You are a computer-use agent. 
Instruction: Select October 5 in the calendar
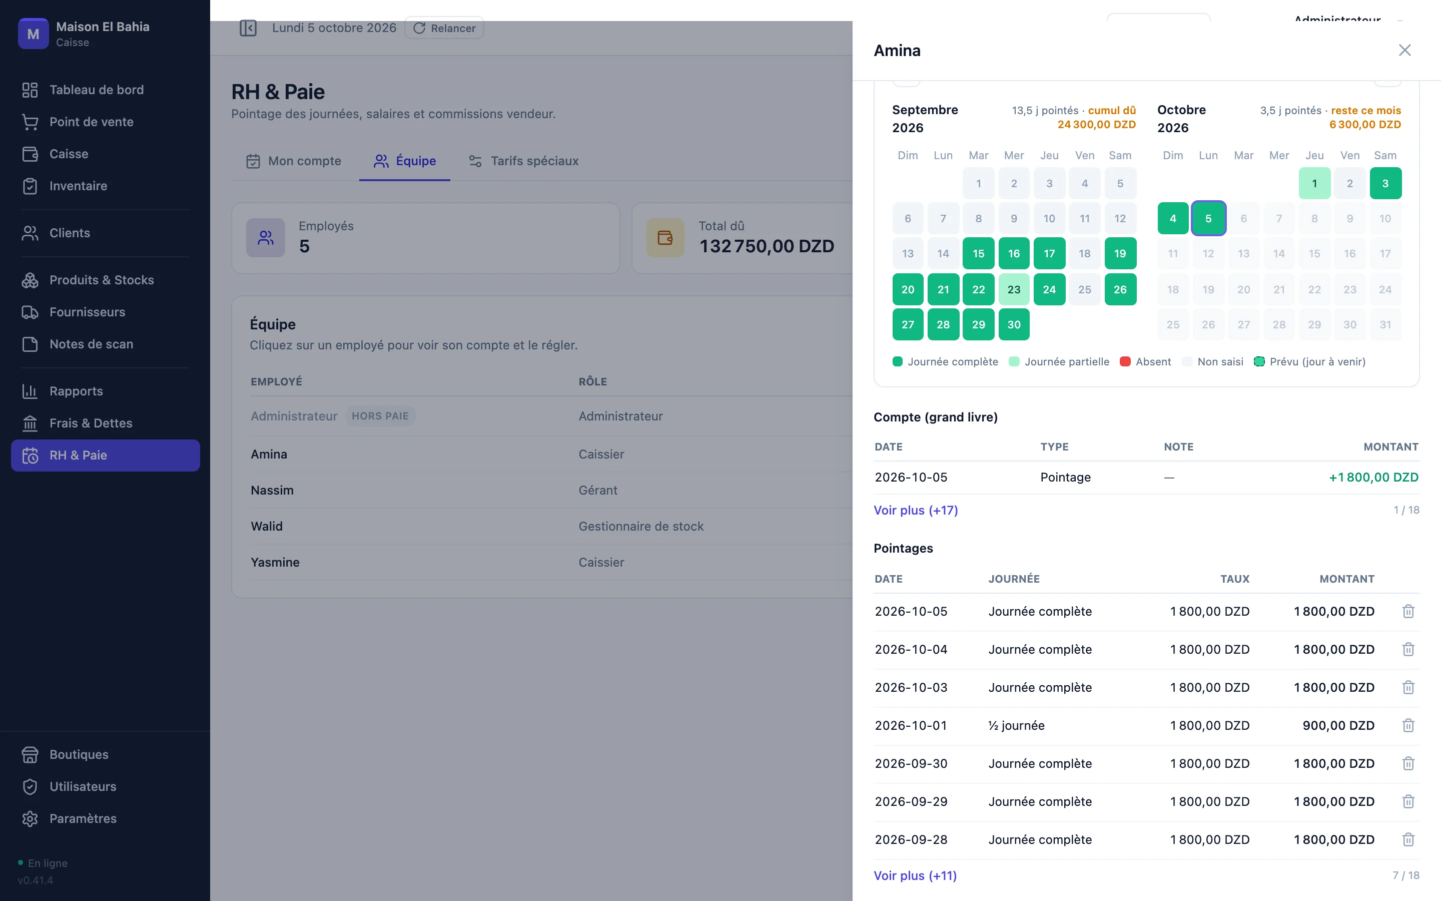coord(1208,219)
